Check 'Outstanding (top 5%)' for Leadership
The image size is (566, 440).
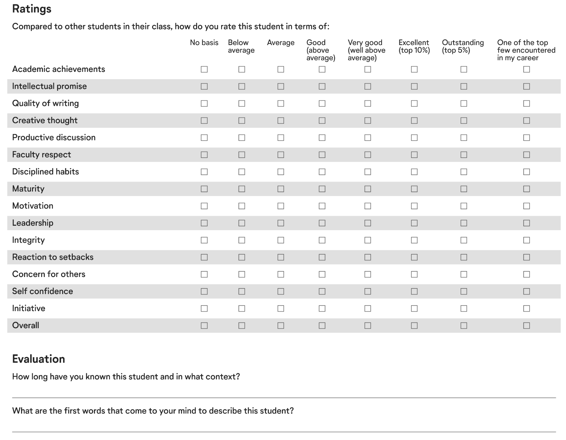point(463,223)
